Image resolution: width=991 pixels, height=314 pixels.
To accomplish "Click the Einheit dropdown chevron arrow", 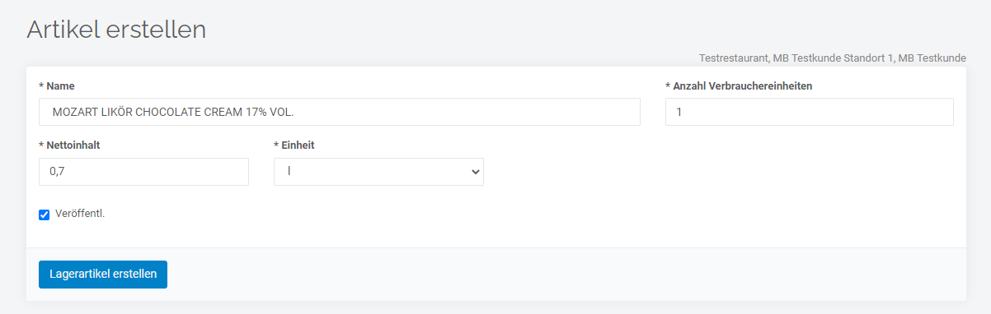I will [474, 172].
